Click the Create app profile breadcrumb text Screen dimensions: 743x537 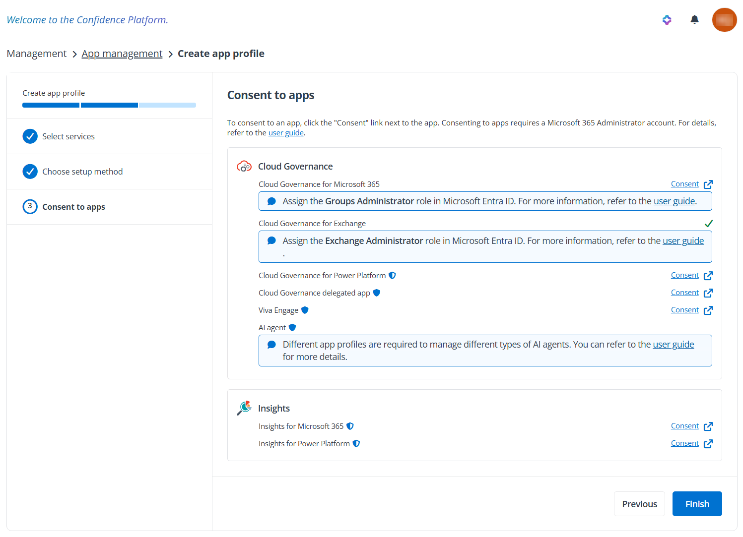[x=221, y=54]
